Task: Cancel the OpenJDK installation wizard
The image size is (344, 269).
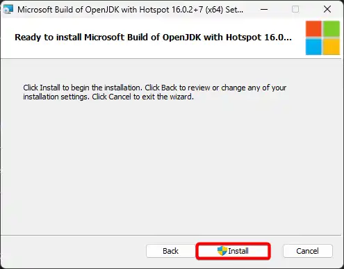Action: tap(308, 251)
